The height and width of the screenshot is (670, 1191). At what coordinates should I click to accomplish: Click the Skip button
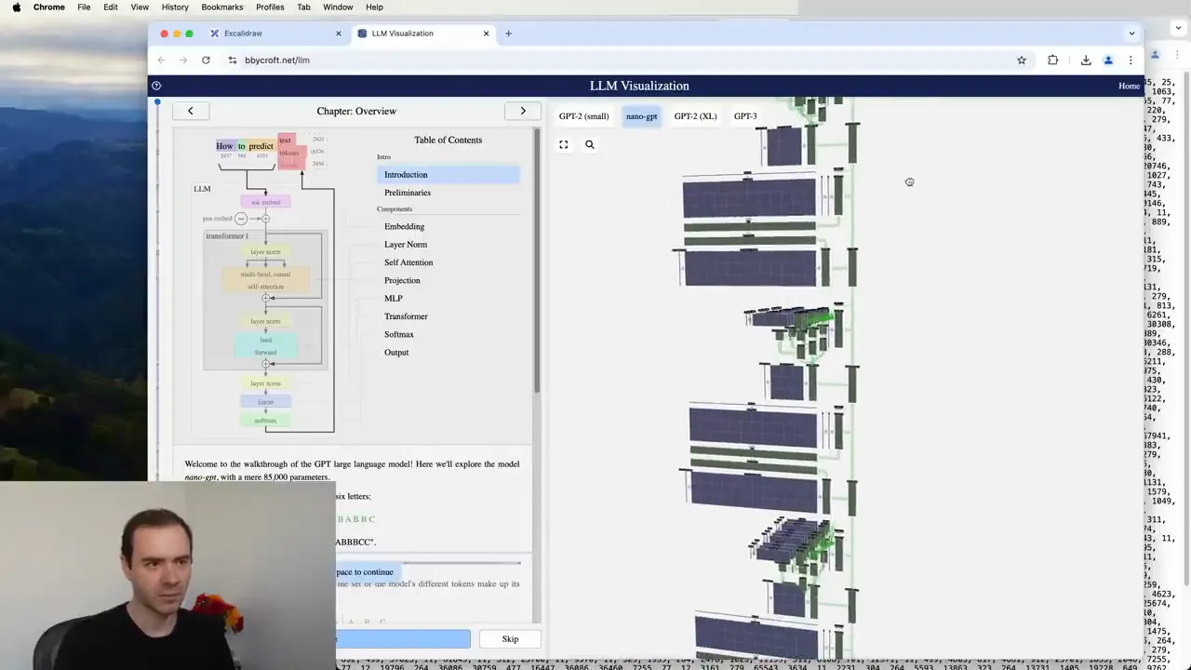(x=510, y=639)
